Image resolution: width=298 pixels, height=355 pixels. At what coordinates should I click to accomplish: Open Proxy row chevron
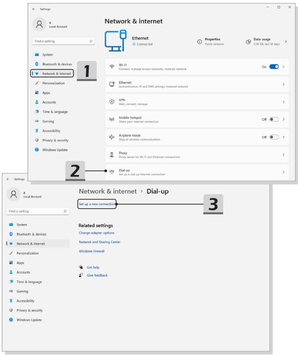pyautogui.click(x=284, y=155)
